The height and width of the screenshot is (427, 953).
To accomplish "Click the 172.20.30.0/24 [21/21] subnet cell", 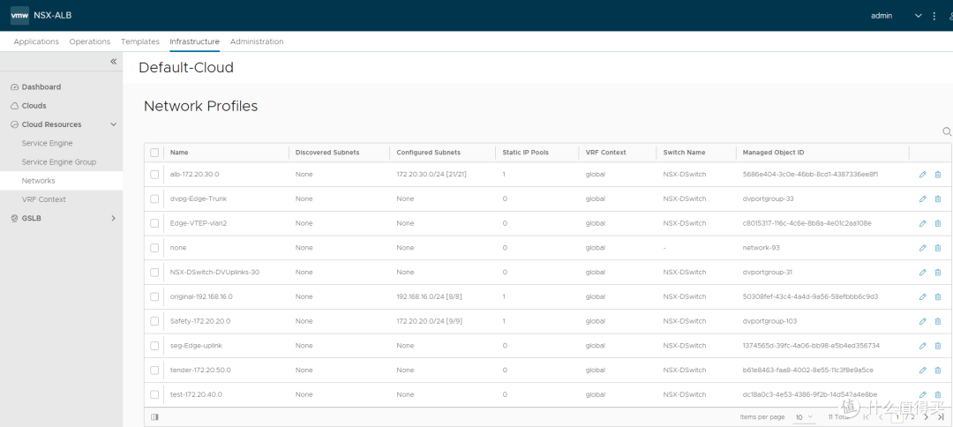I will (431, 175).
